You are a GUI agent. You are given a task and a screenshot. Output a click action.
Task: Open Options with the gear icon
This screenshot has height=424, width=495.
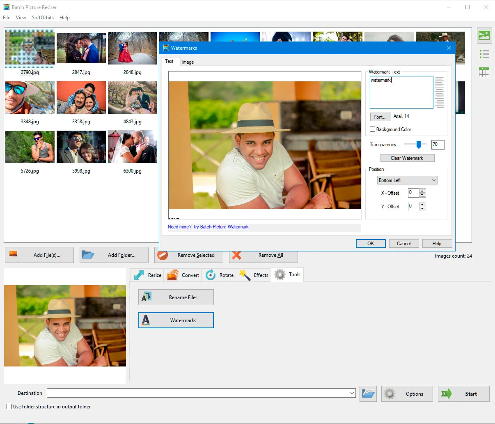coord(407,394)
